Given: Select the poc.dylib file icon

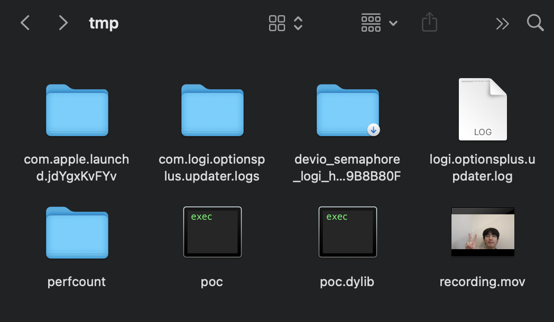Looking at the screenshot, I should click(347, 232).
